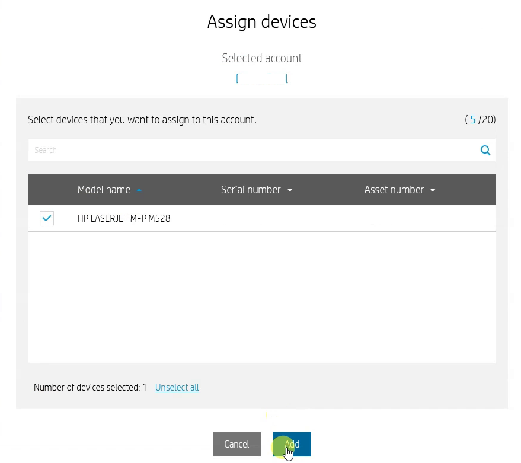Click the Assign devices dialog title
The height and width of the screenshot is (463, 521).
click(261, 21)
